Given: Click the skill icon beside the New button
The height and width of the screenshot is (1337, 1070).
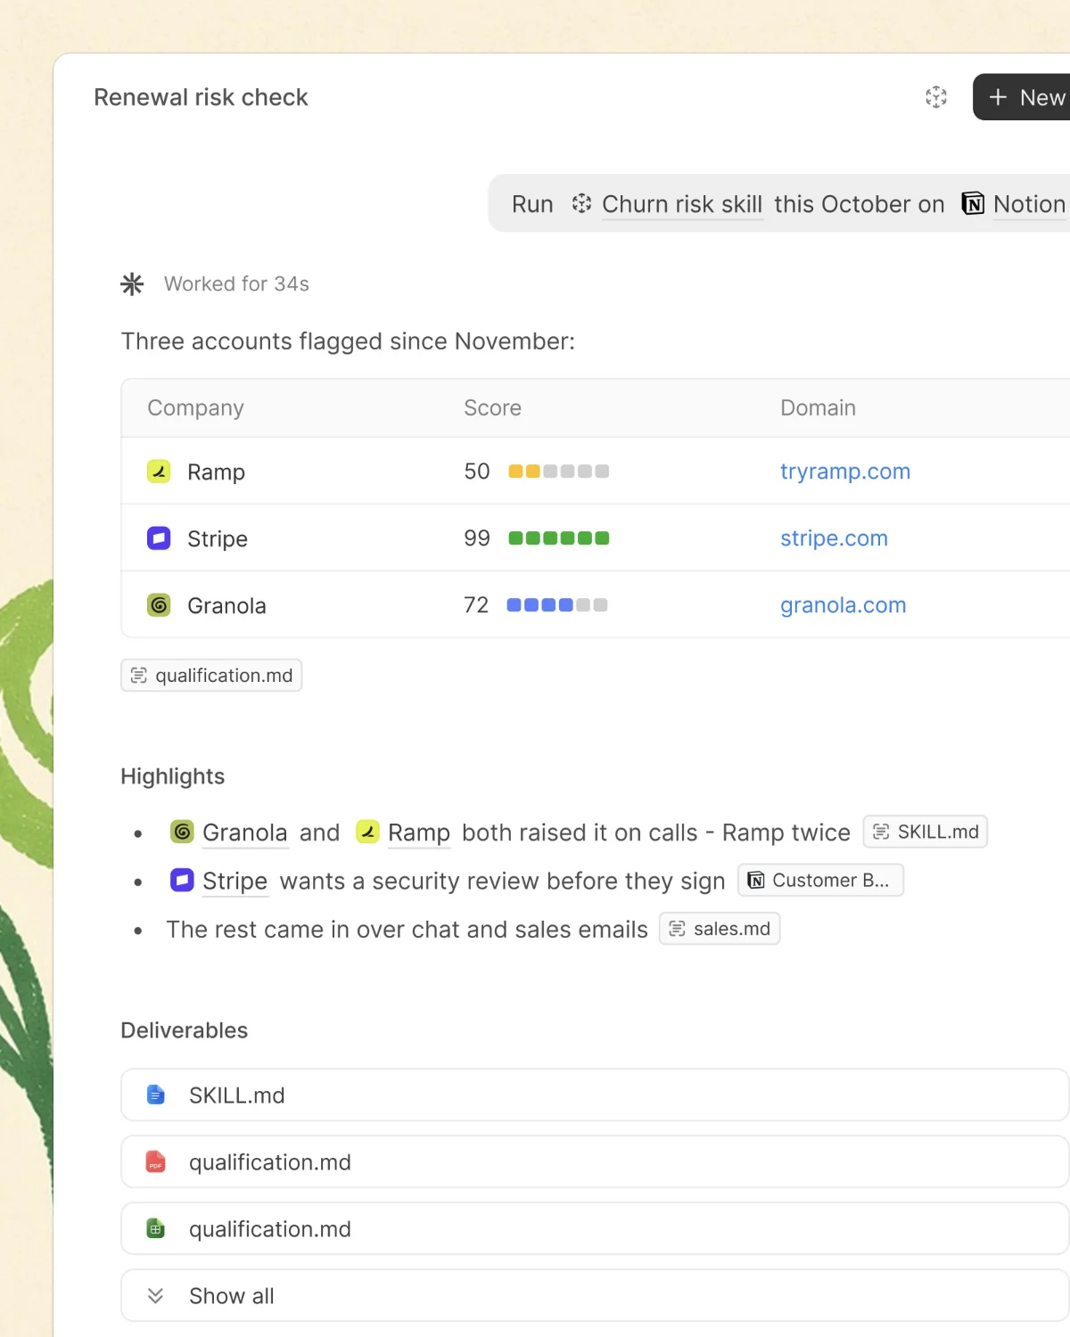Looking at the screenshot, I should 935,97.
